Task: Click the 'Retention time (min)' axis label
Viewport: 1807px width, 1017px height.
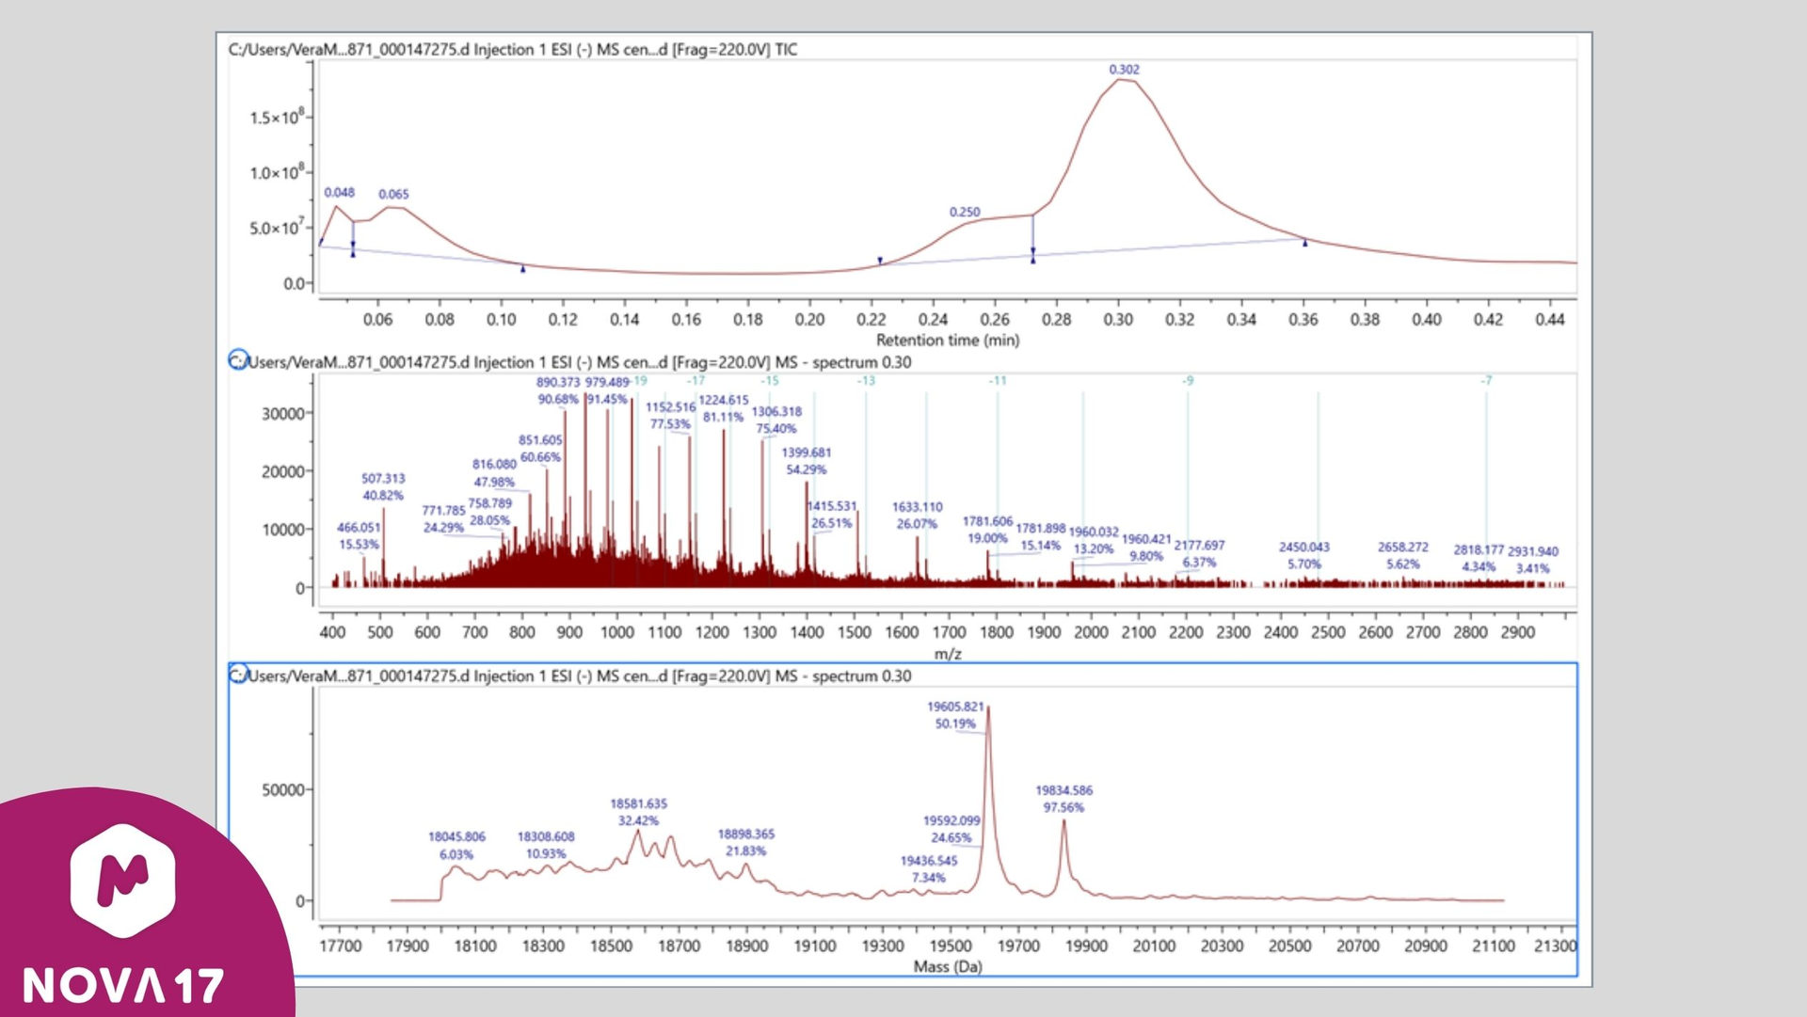Action: pos(947,340)
